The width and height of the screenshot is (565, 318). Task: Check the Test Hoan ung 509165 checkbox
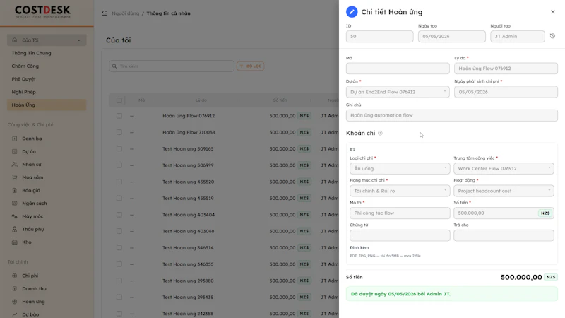119,148
